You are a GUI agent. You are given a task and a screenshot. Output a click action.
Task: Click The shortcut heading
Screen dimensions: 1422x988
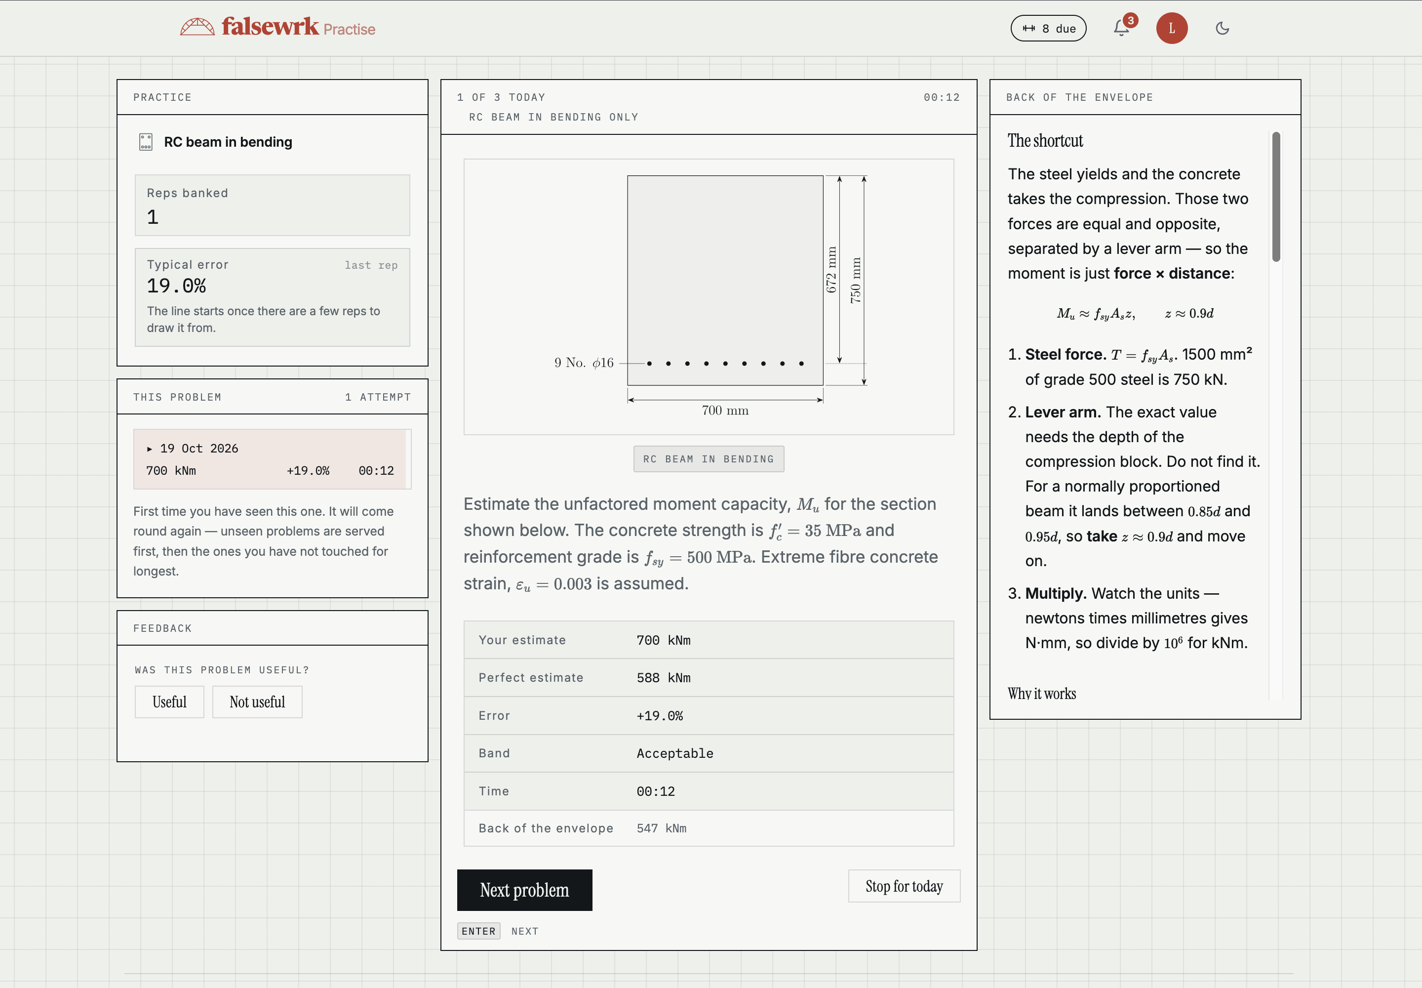point(1045,140)
